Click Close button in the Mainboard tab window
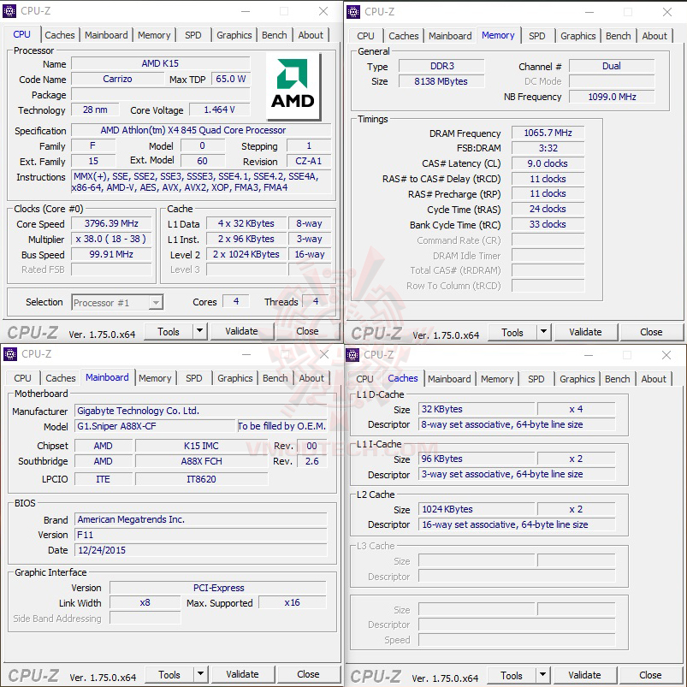The width and height of the screenshot is (687, 687). coord(309,674)
